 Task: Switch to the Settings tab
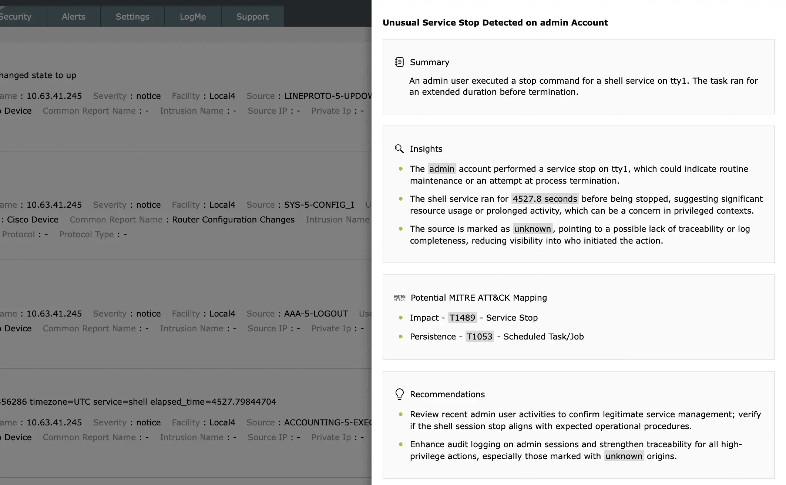pyautogui.click(x=132, y=17)
